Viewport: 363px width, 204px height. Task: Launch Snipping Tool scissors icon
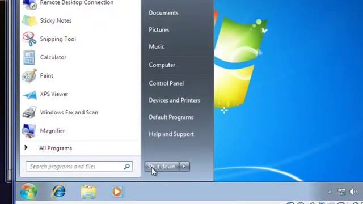coord(29,39)
